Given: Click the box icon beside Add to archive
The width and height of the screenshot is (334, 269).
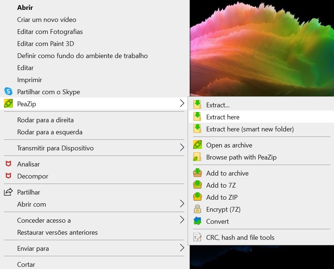Looking at the screenshot, I should pos(197,173).
